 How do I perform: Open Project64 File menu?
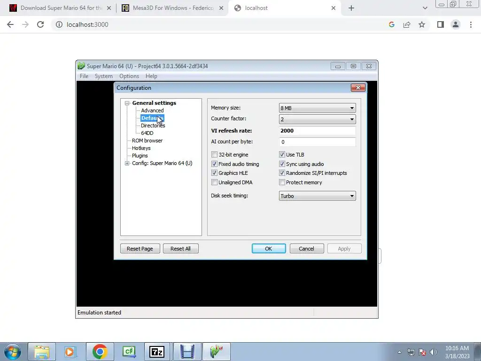pyautogui.click(x=84, y=76)
